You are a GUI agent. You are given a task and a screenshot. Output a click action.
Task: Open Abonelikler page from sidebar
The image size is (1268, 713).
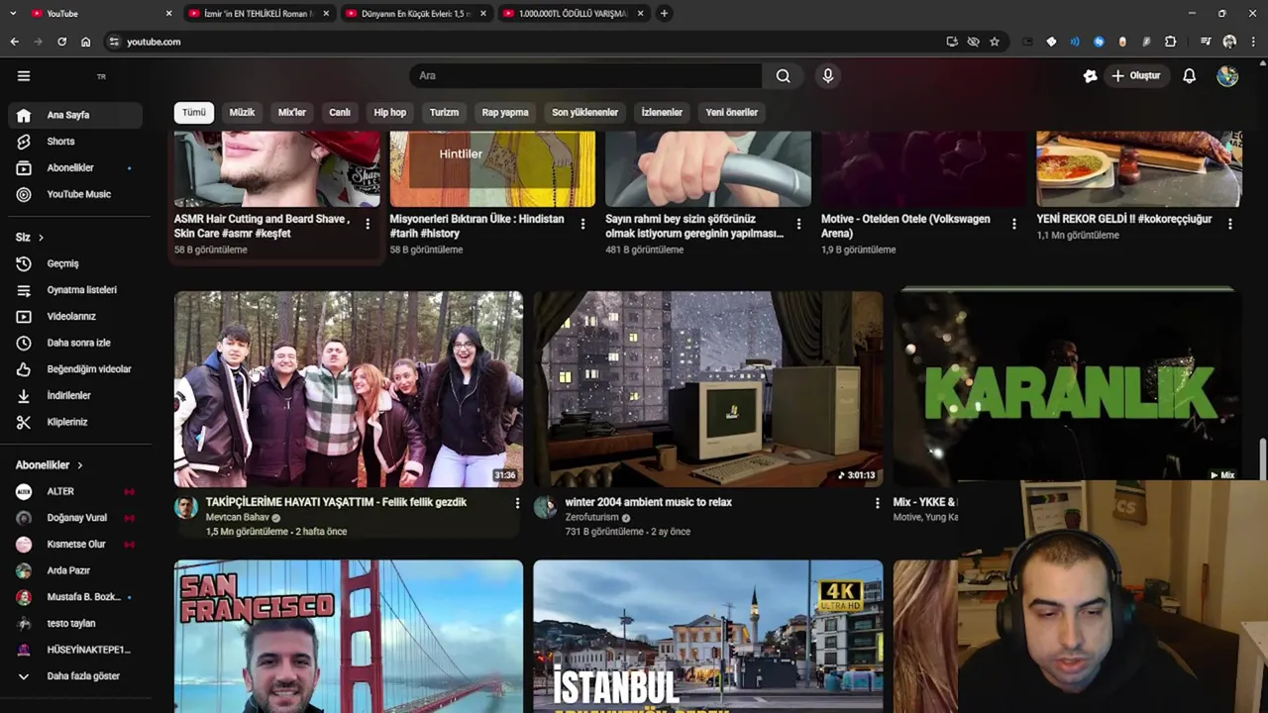pos(75,168)
